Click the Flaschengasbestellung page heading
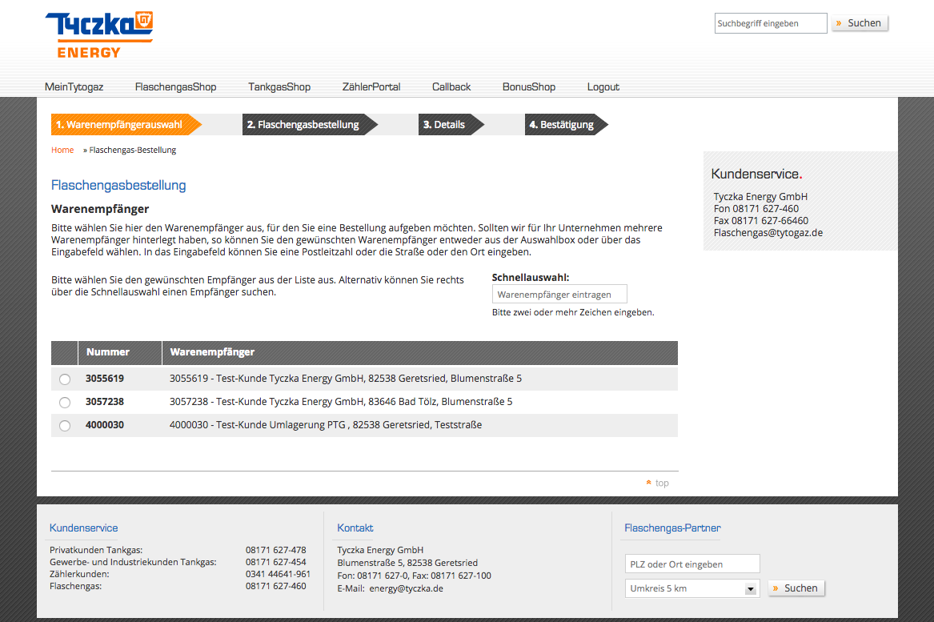The height and width of the screenshot is (622, 934). pos(118,185)
